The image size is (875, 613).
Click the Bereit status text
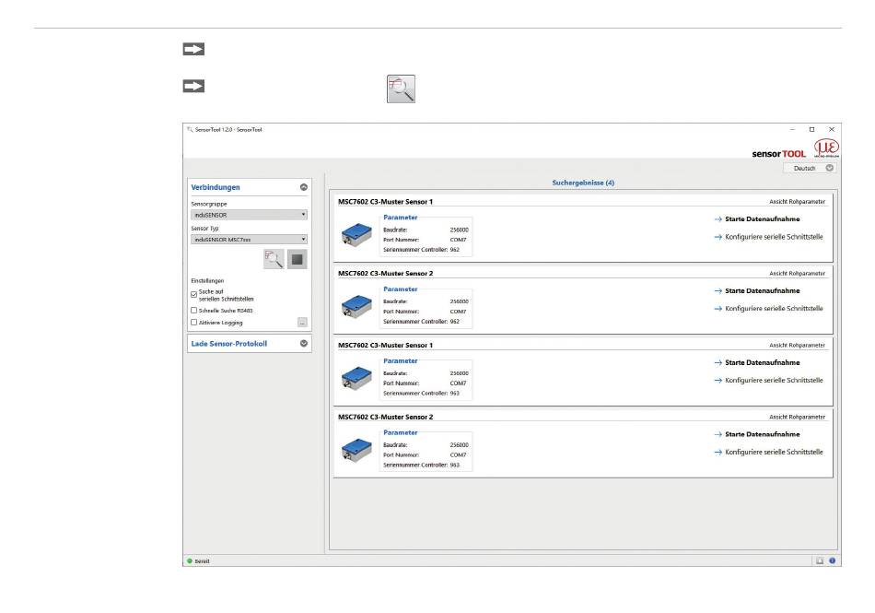[x=202, y=561]
